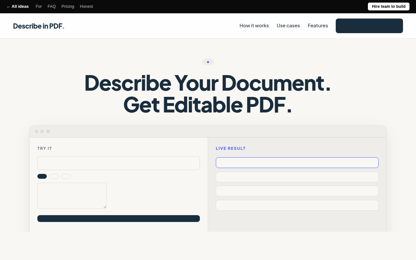Open the Pricing link in top bar
This screenshot has width=416, height=260.
click(x=68, y=6)
